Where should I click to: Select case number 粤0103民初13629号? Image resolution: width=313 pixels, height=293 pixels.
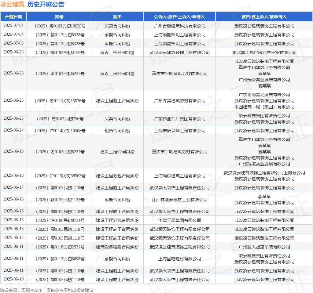coord(60,26)
